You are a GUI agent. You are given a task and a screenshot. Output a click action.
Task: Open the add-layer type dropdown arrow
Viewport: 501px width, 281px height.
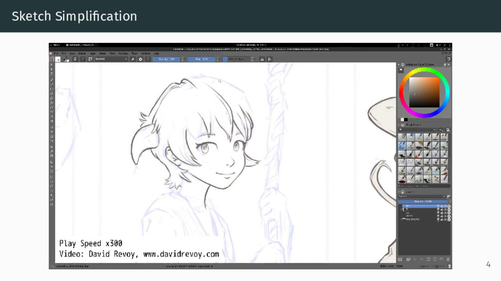(404, 259)
